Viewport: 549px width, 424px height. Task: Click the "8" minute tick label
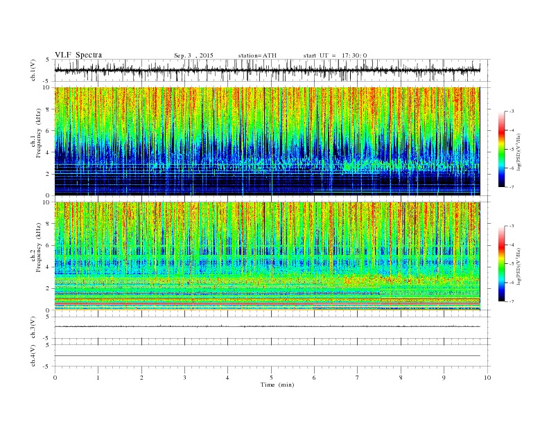click(x=401, y=378)
